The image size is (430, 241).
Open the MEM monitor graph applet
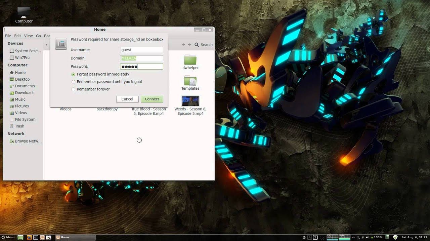[x=345, y=237]
